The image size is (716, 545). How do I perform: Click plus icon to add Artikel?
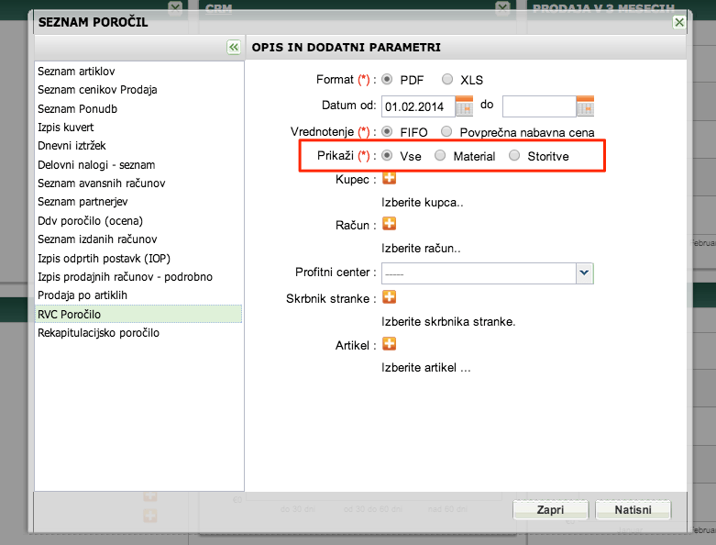pyautogui.click(x=389, y=343)
